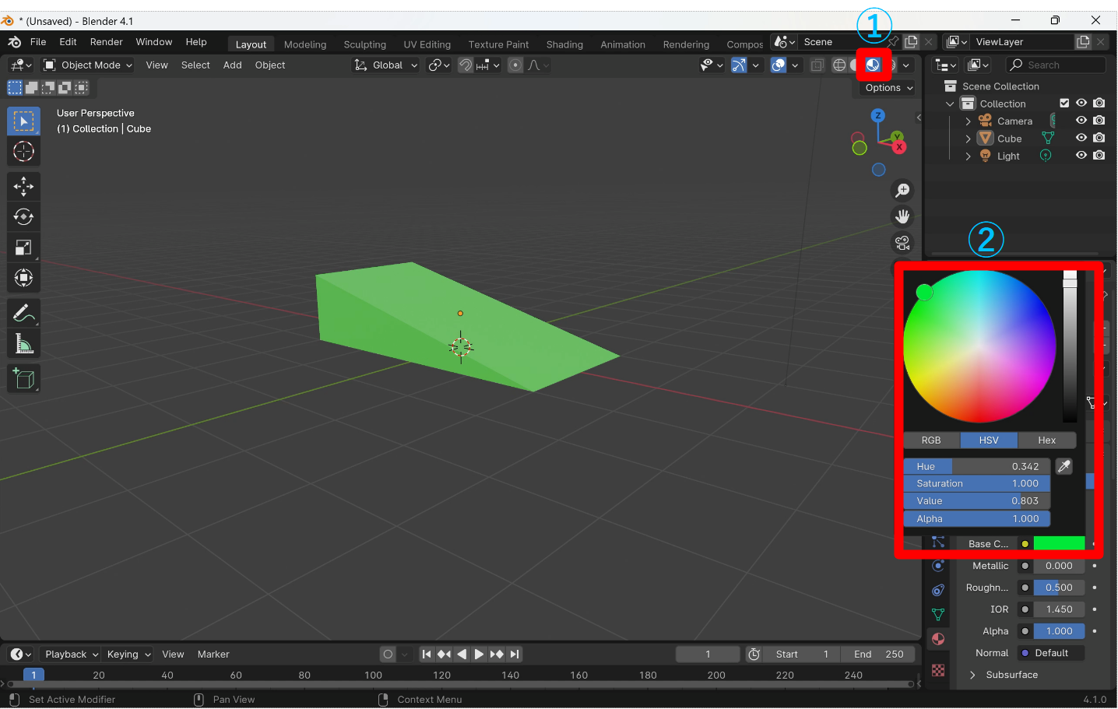This screenshot has width=1118, height=709.
Task: Open the viewport Add menu
Action: click(233, 65)
